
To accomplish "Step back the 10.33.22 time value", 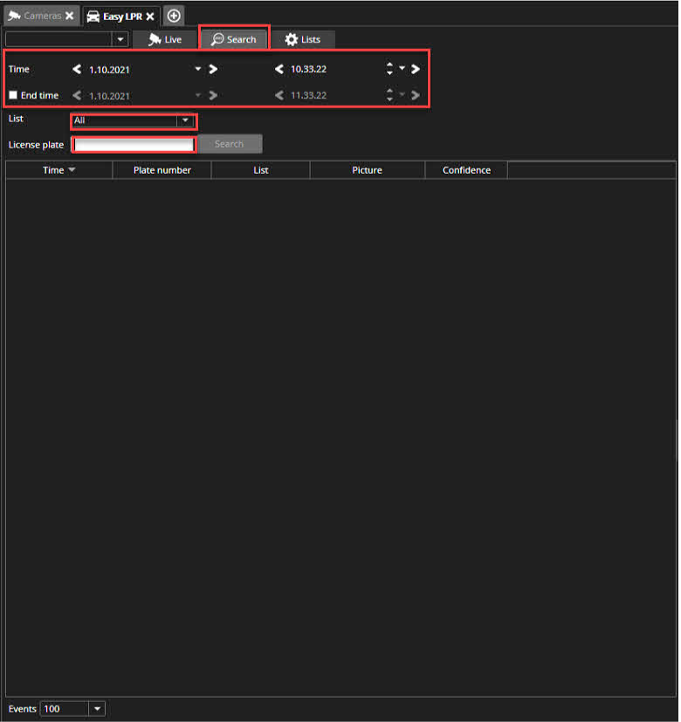I will [x=279, y=69].
